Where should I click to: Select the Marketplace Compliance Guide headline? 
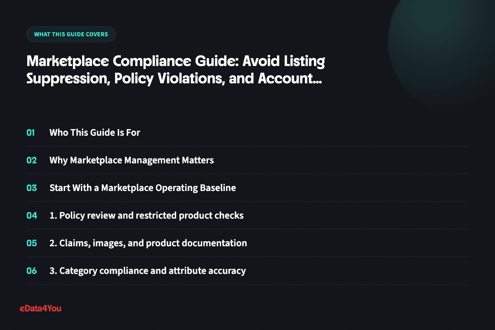[176, 70]
